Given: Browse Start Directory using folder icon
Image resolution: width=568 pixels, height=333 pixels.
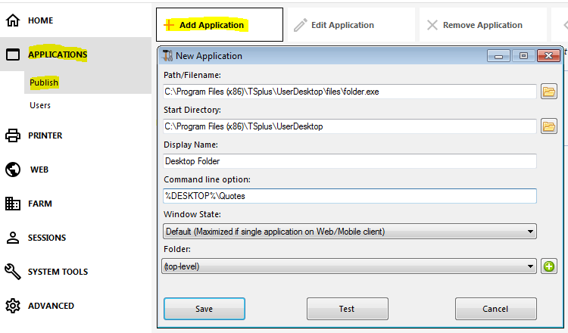Looking at the screenshot, I should point(549,126).
